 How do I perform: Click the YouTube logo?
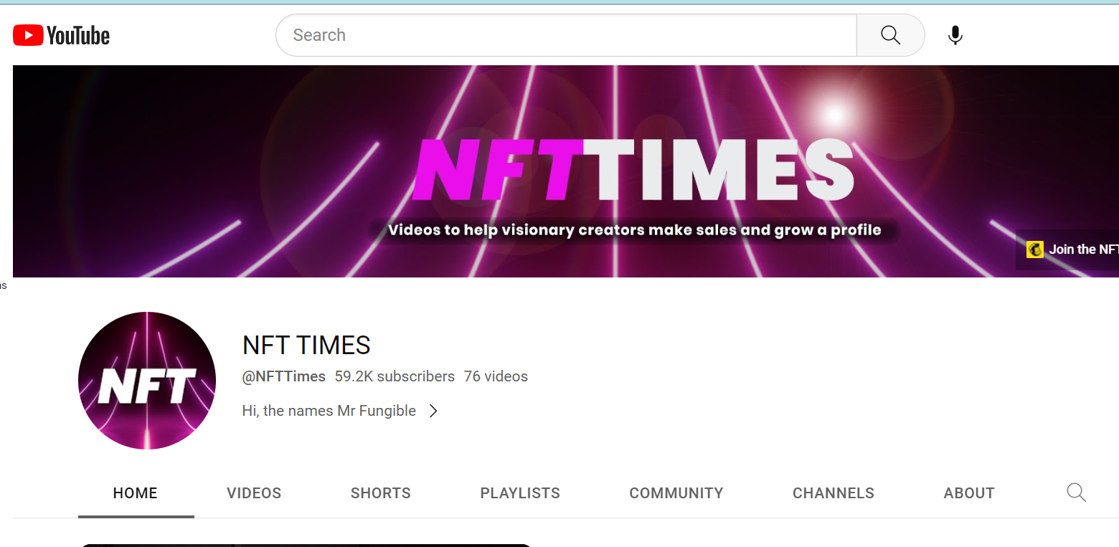[x=61, y=35]
